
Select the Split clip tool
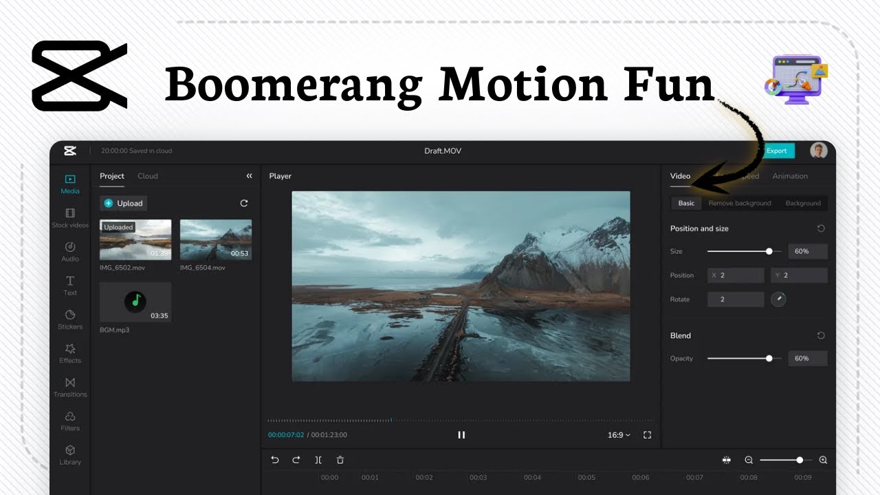click(x=318, y=460)
